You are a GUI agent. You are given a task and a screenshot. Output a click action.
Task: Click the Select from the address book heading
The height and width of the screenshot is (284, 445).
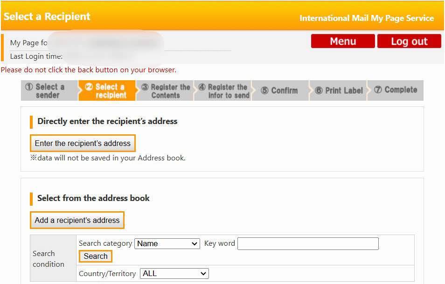pos(93,198)
